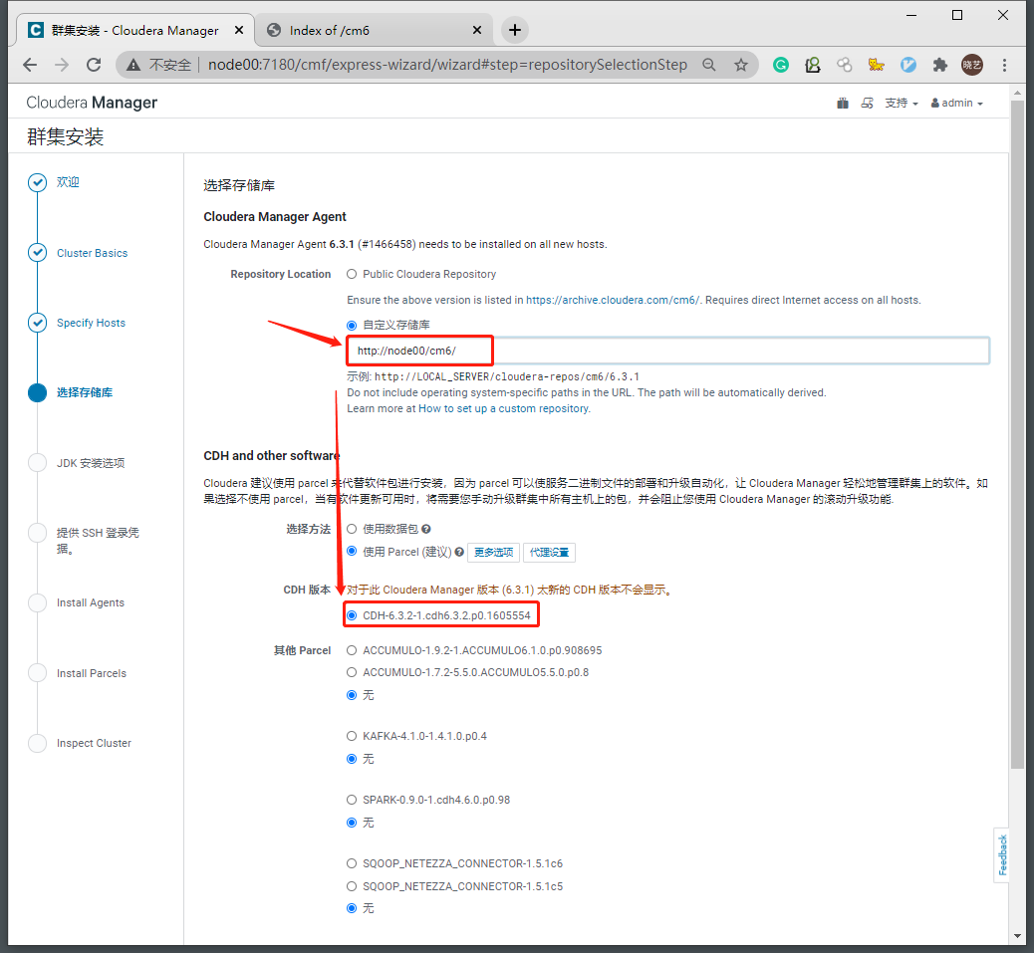Click the Cluster Basics step check circle
The height and width of the screenshot is (953, 1034).
click(38, 252)
